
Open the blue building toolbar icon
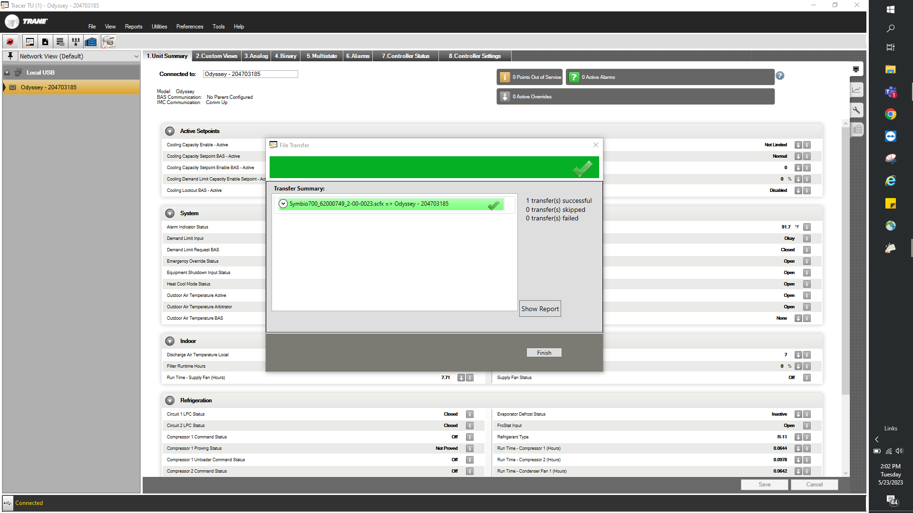pos(91,42)
